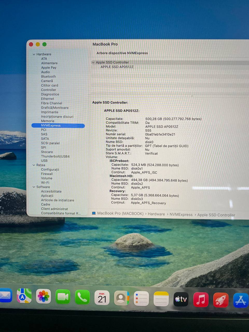Open the Notes app icon
249x332 pixels.
tap(161, 299)
